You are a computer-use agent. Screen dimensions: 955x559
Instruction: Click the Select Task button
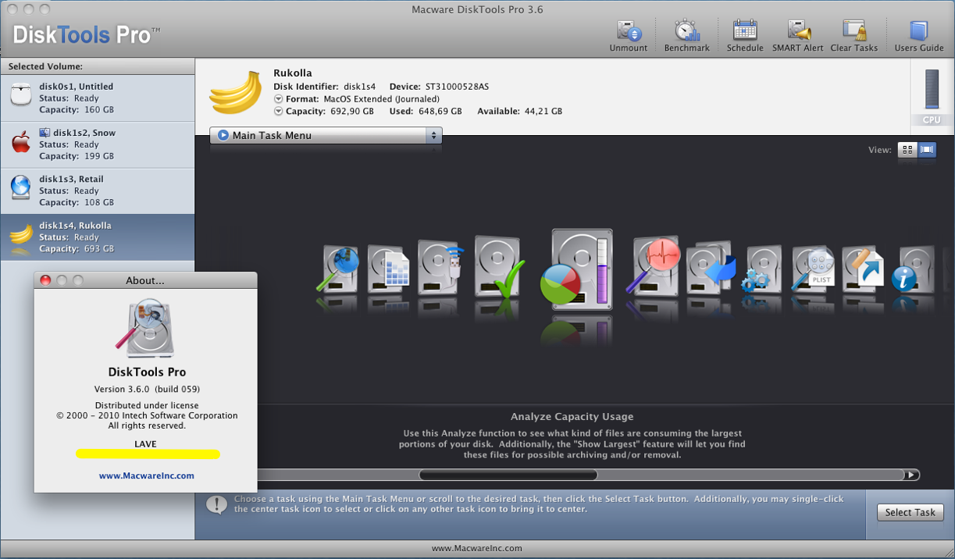point(910,512)
